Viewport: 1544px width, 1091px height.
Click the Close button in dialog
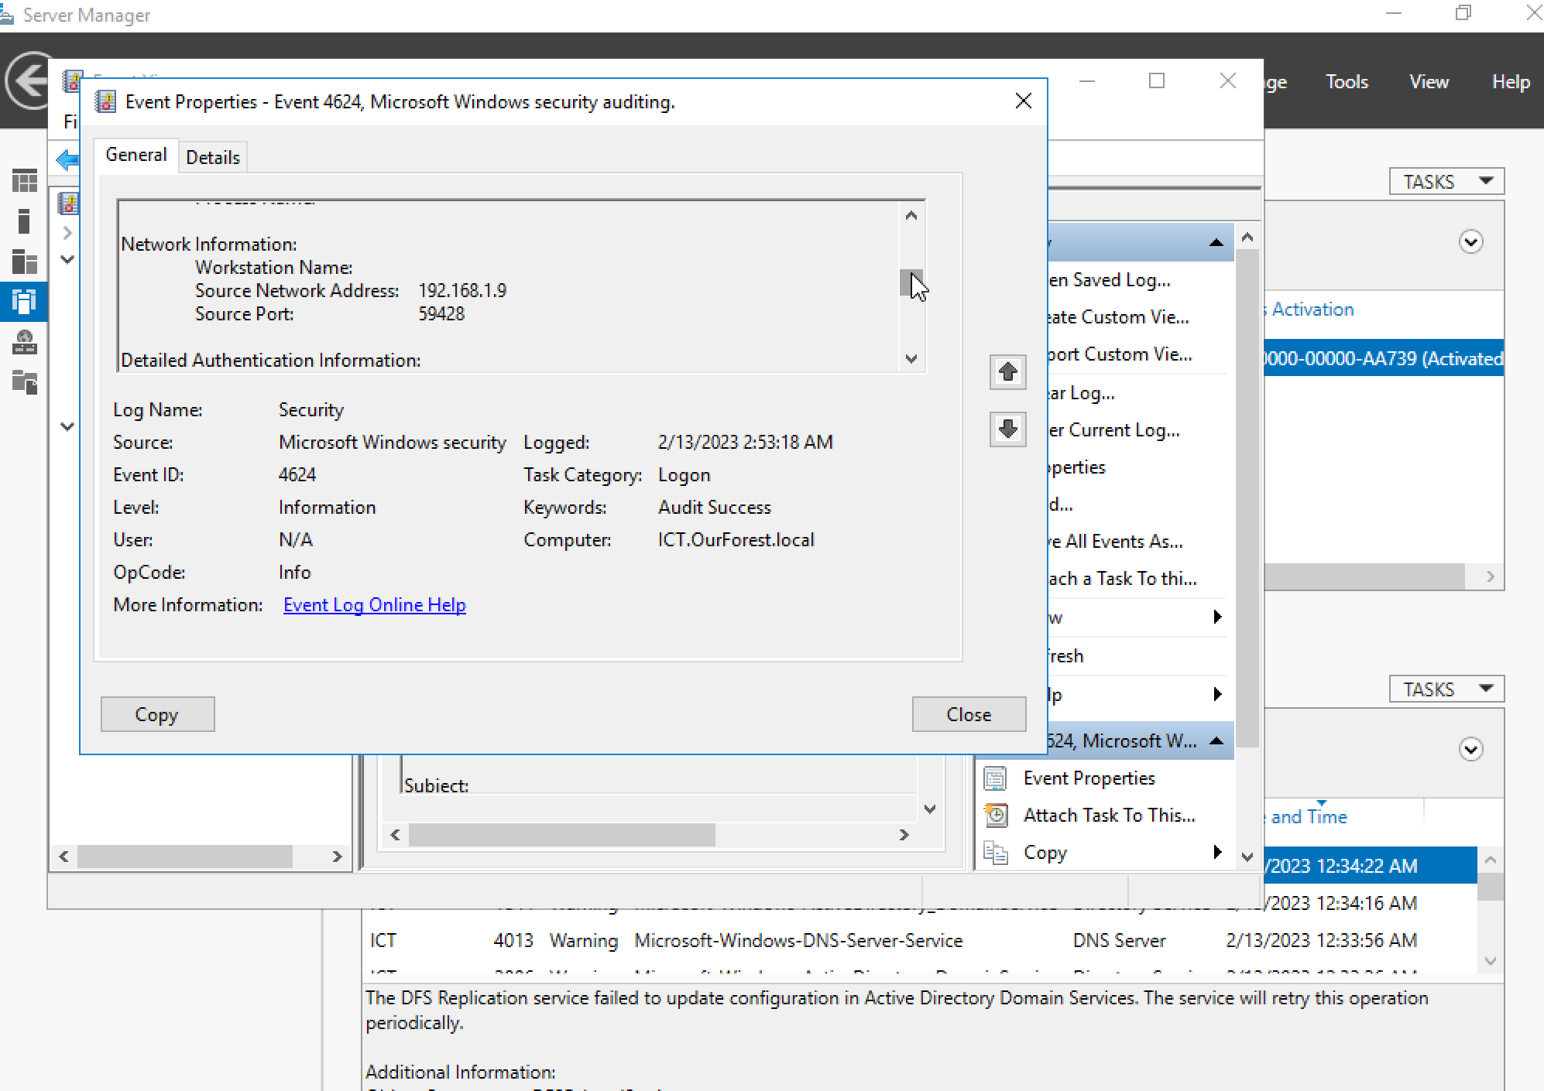[969, 714]
